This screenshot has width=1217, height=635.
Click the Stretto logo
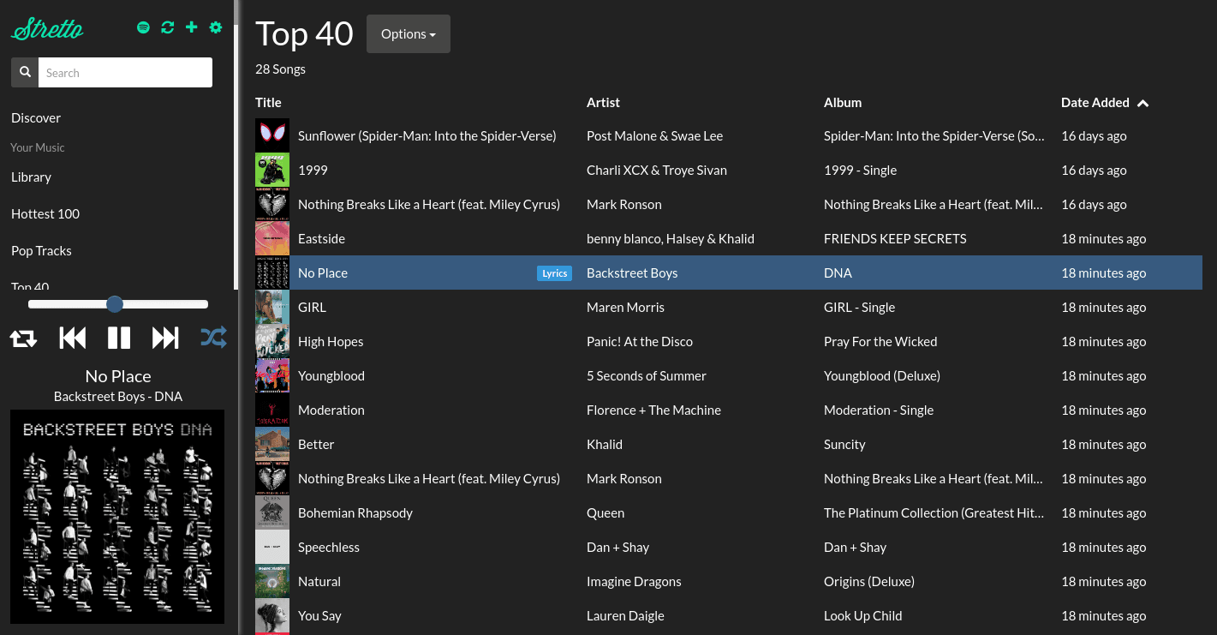pyautogui.click(x=47, y=29)
